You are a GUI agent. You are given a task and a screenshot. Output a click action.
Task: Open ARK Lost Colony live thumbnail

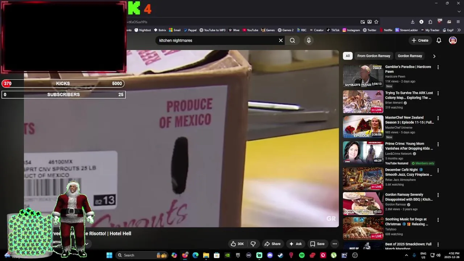pyautogui.click(x=363, y=102)
